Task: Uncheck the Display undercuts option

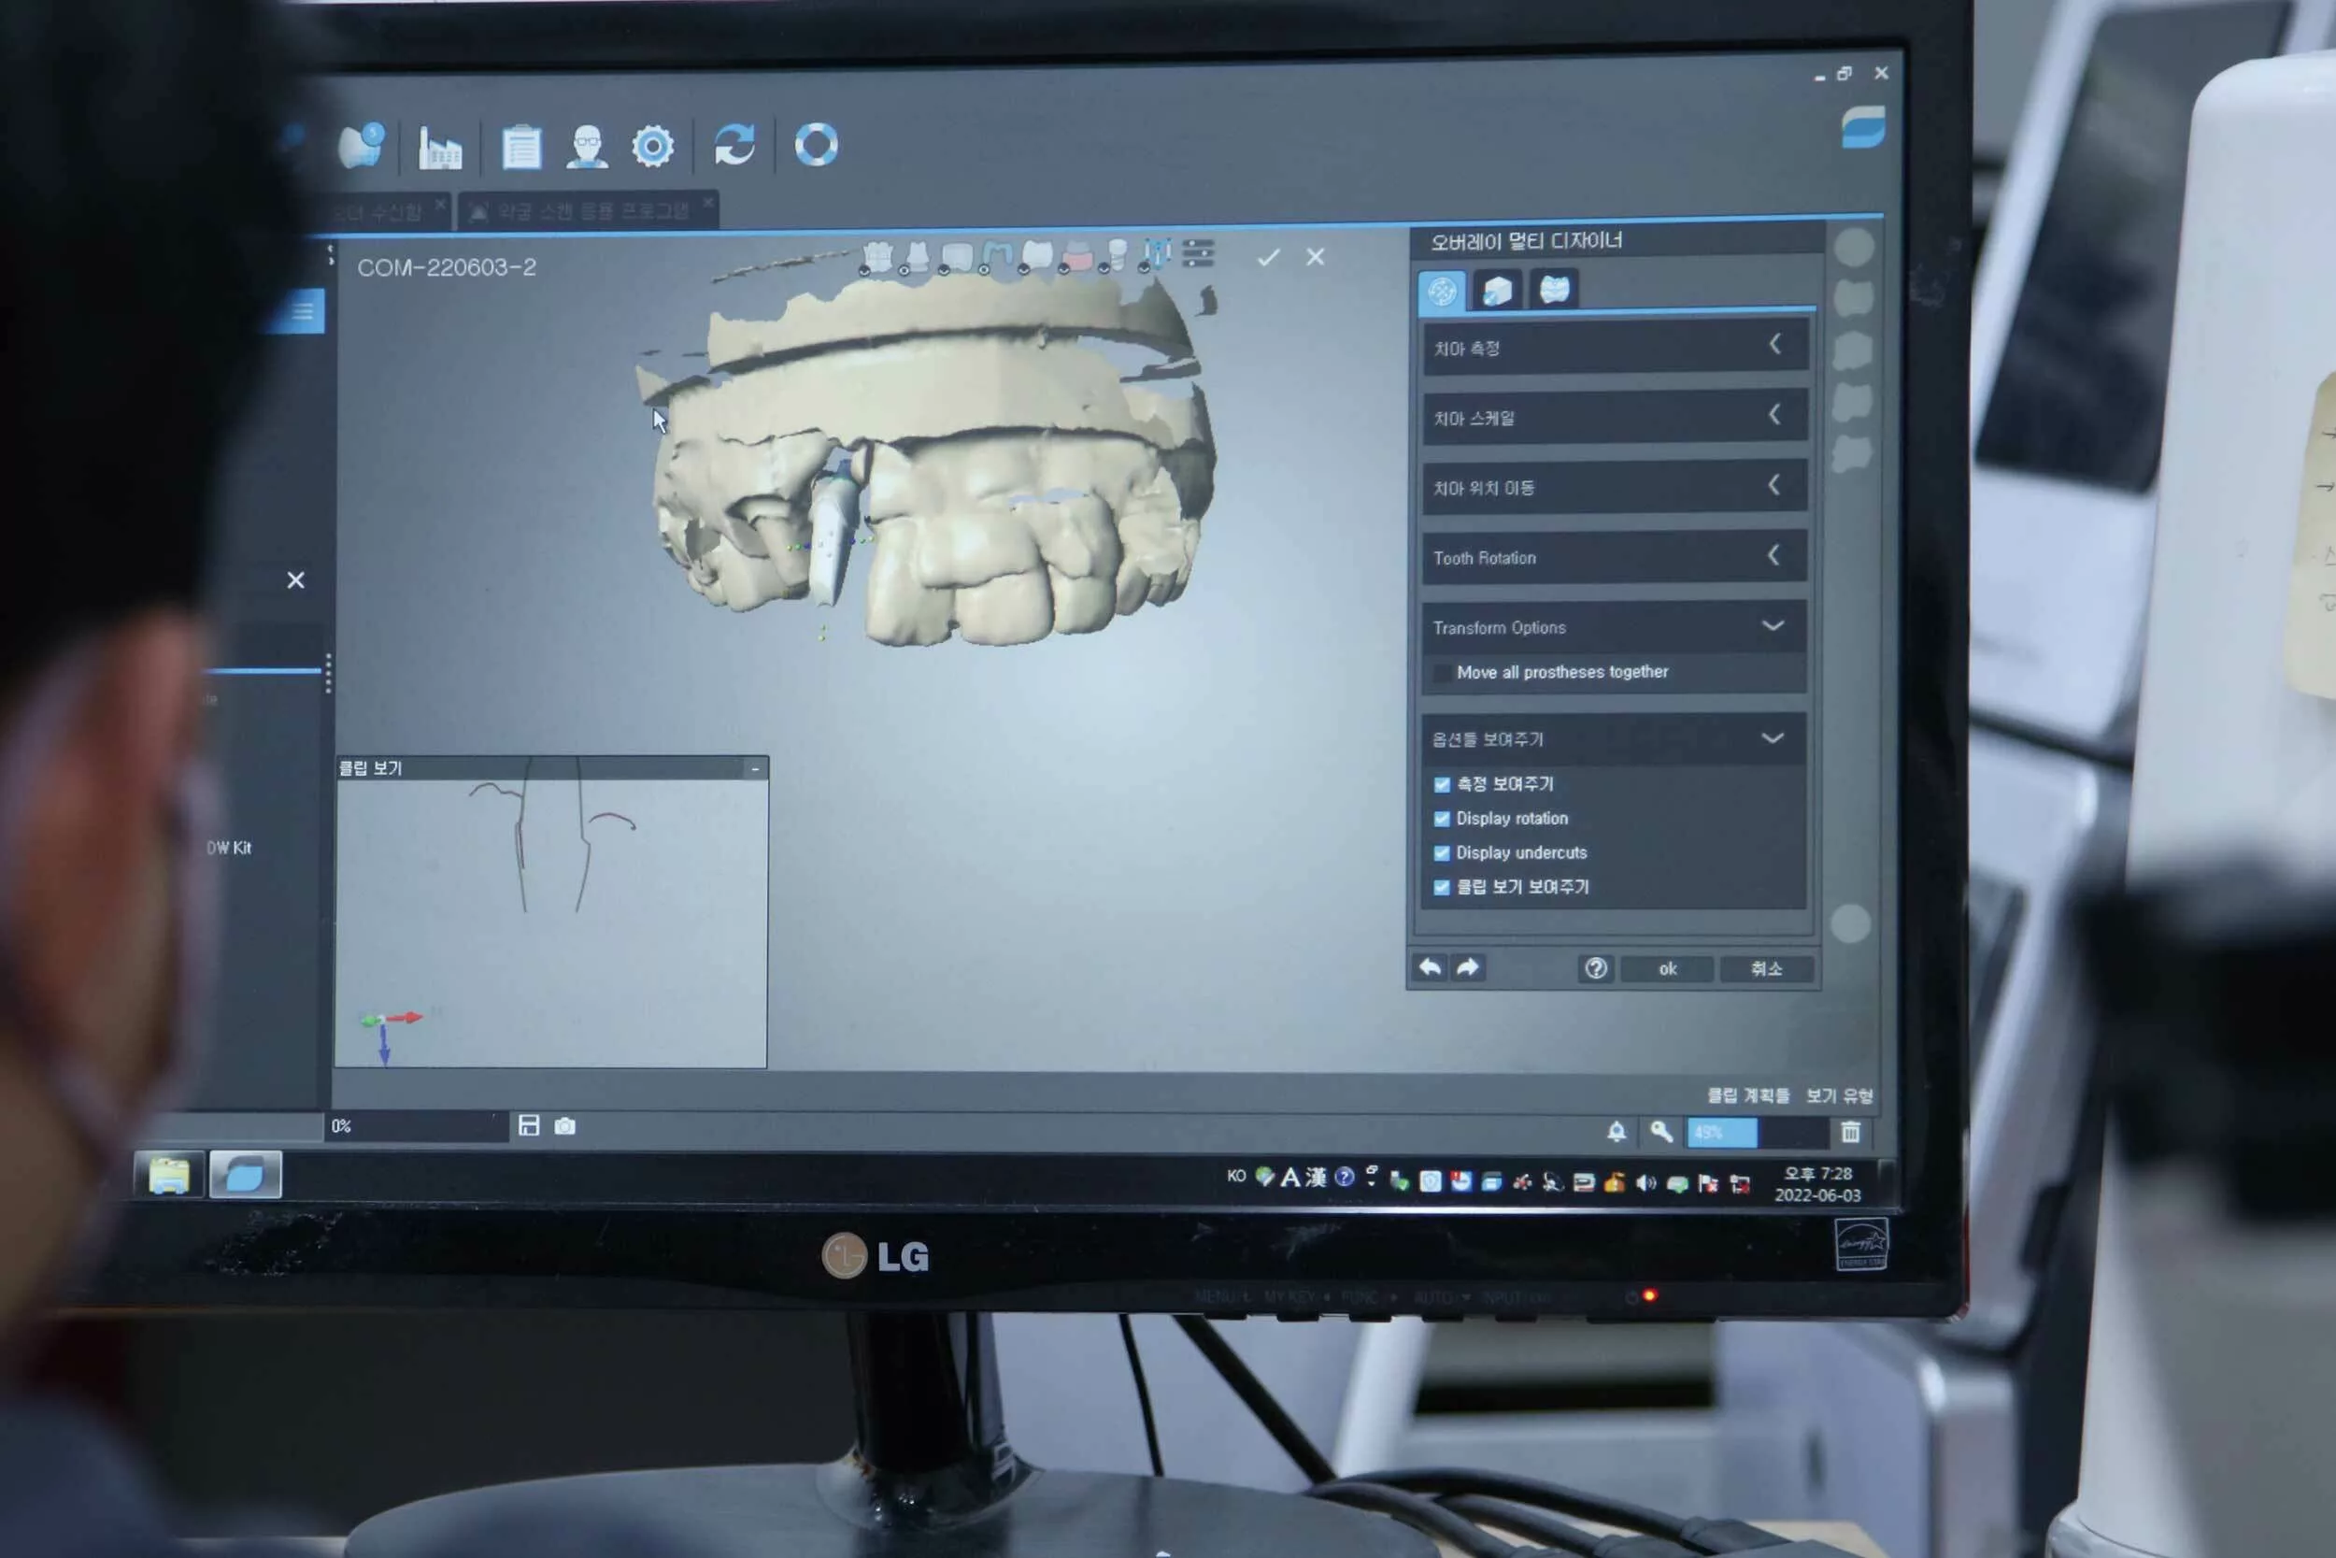Action: (1441, 853)
